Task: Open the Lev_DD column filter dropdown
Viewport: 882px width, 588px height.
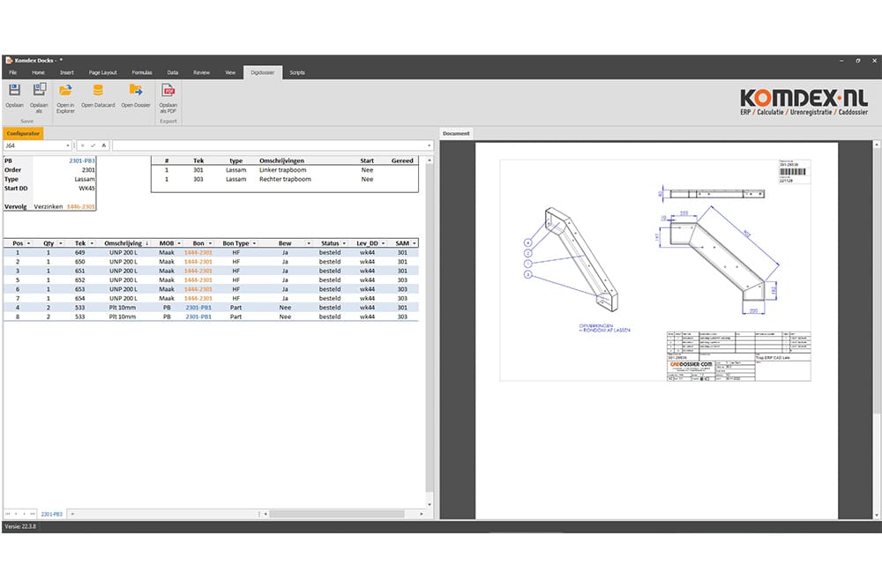Action: 384,243
